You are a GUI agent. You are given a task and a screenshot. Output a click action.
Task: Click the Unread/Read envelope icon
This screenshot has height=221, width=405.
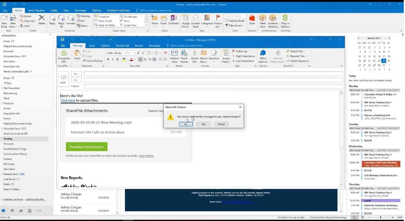point(196,21)
